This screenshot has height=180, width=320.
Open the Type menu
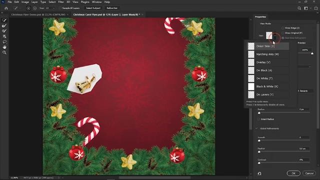pyautogui.click(x=43, y=2)
